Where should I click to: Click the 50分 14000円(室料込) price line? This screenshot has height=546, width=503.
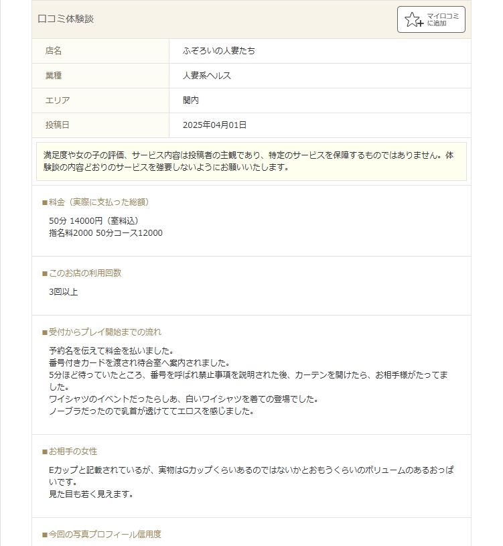pos(94,220)
